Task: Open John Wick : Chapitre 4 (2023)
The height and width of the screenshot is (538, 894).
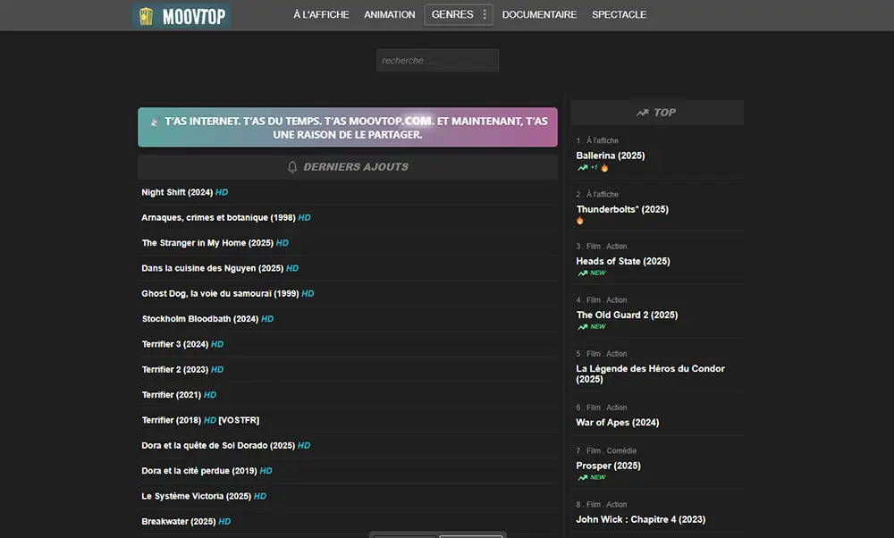Action: tap(640, 519)
